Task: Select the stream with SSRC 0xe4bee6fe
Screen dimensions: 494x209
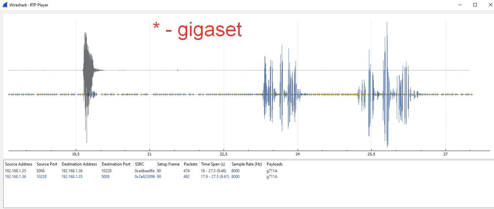Action: tap(144, 171)
